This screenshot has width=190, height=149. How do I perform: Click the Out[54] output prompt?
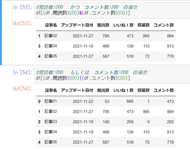22,89
